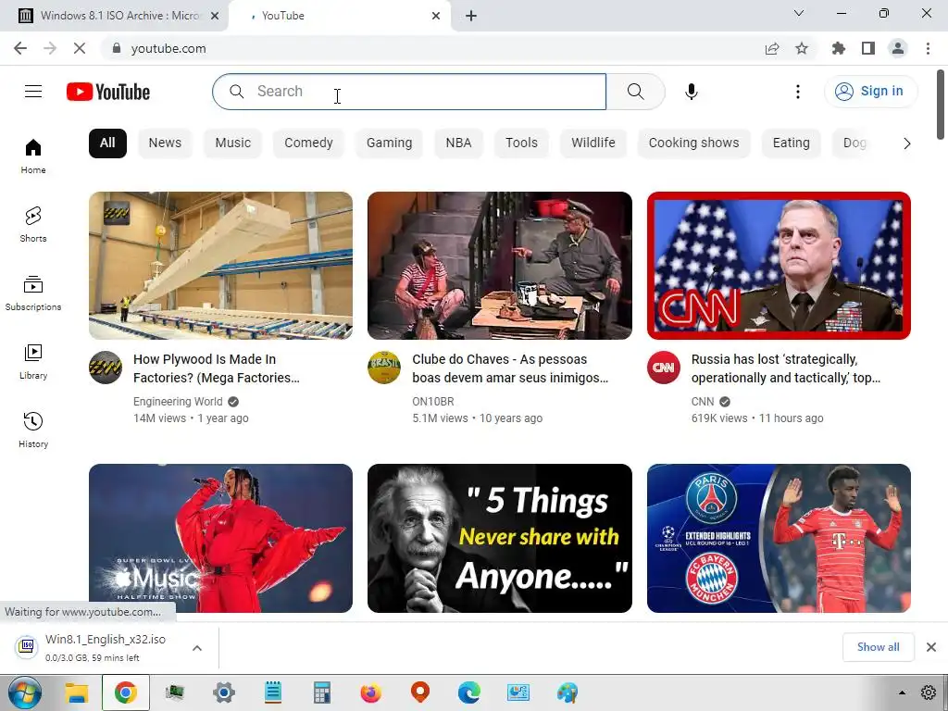Screen dimensions: 948x711
Task: Switch to Windows 8.1 ISO Archive tab
Action: pos(114,16)
